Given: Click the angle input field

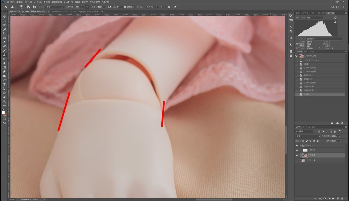Looking at the screenshot, I should pos(119,7).
